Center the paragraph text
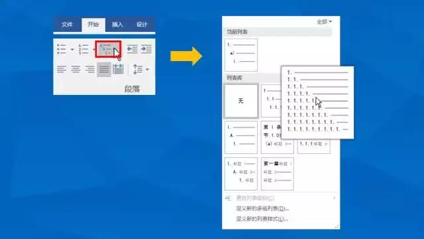The height and width of the screenshot is (239, 424). click(x=76, y=69)
